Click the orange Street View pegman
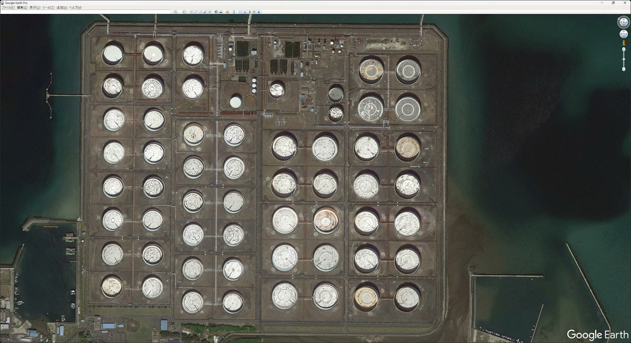 click(x=623, y=43)
